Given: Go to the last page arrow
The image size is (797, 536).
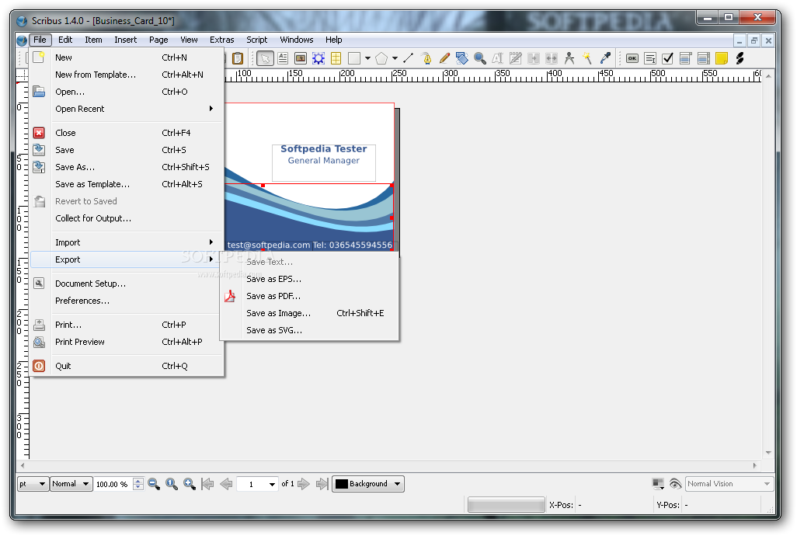Looking at the screenshot, I should [322, 484].
